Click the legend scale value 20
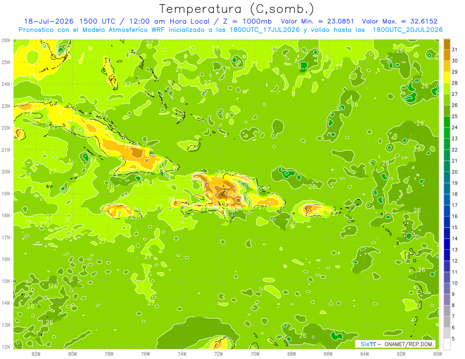This screenshot has width=465, height=359. point(455,172)
